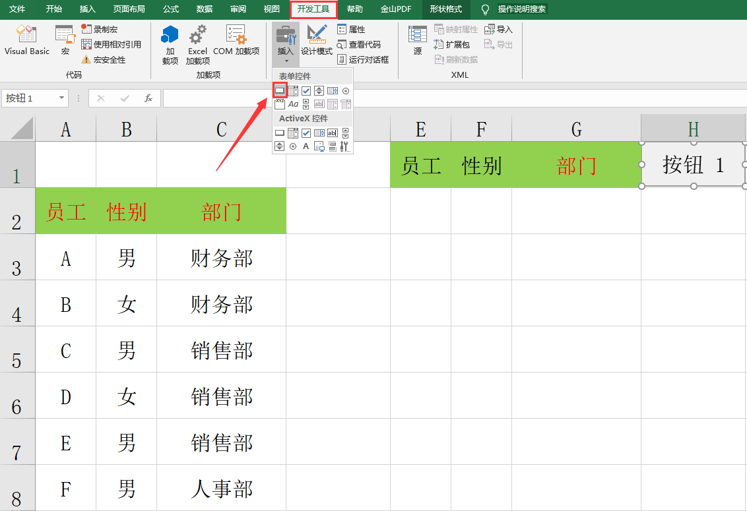Select ActiveX Spin Button icon

(280, 146)
